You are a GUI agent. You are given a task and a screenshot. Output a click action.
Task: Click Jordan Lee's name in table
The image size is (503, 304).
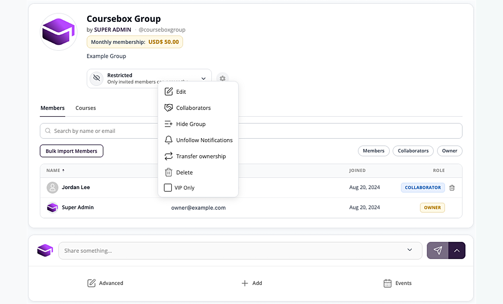coord(76,187)
